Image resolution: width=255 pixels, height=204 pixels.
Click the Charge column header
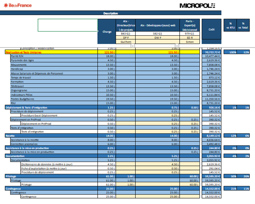tap(106, 30)
